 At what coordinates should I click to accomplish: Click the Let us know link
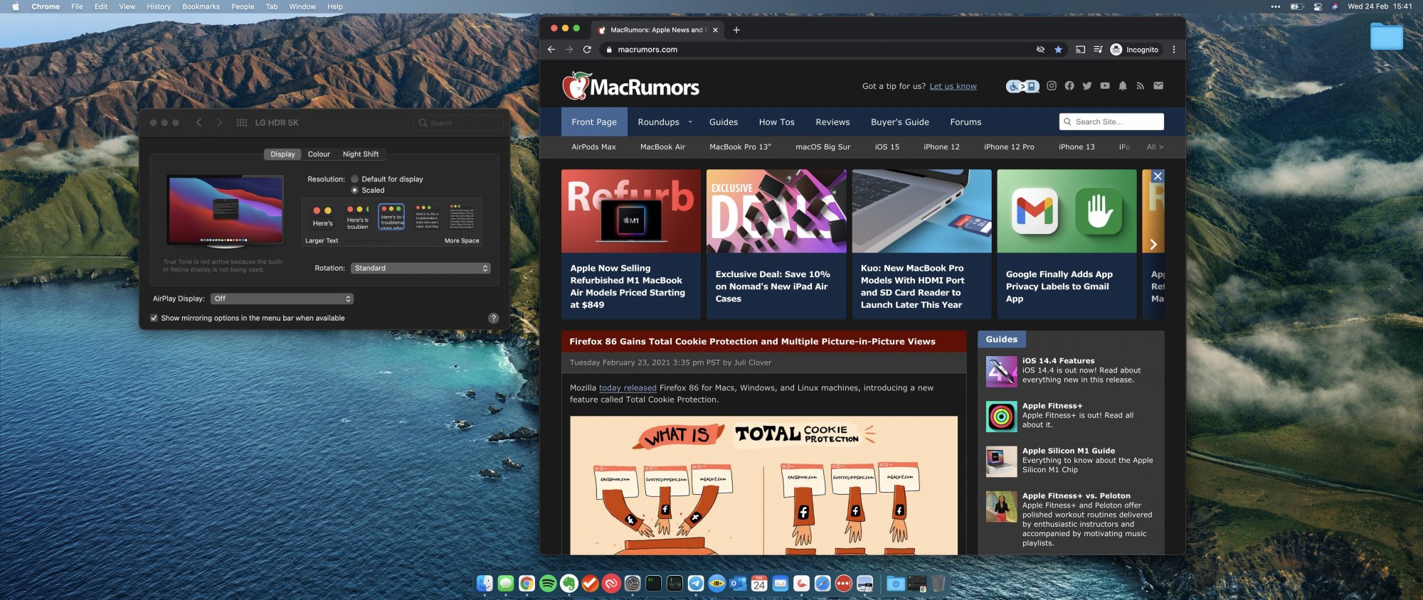(953, 87)
